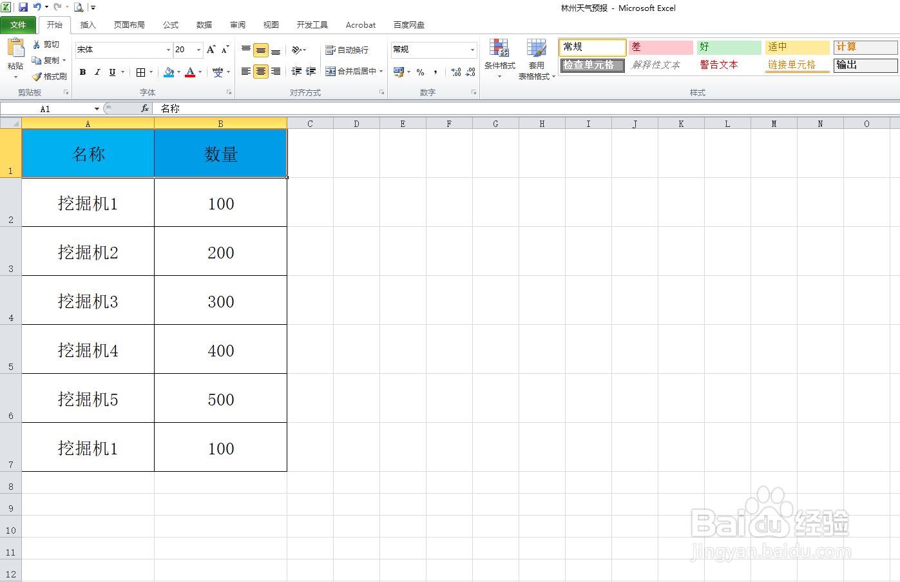Toggle middle vertical alignment
Image resolution: width=900 pixels, height=582 pixels.
coord(261,50)
